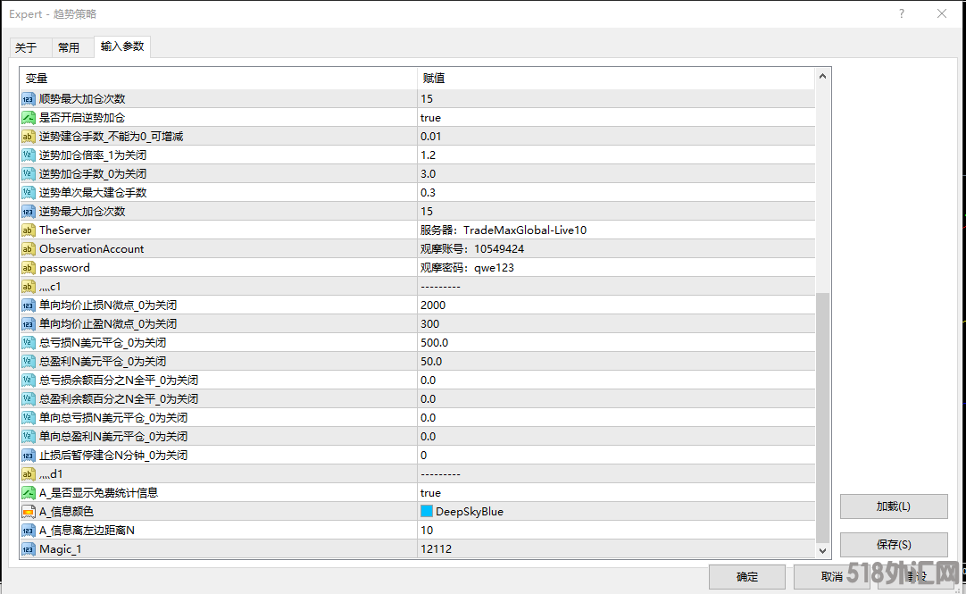Click the boolean icon beside A_是否显示免费统计信息
966x594 pixels.
pos(28,493)
